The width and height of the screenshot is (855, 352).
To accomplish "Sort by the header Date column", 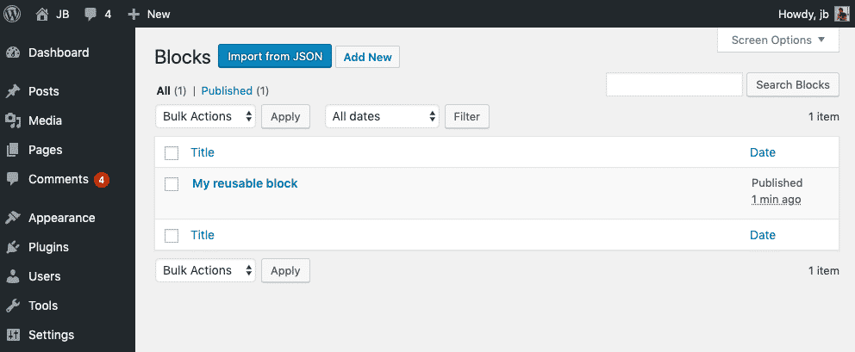I will (x=763, y=152).
